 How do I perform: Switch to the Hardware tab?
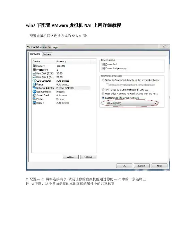click(x=35, y=54)
